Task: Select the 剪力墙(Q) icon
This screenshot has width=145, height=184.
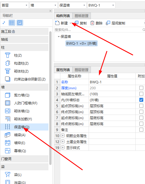Action: tap(8, 95)
